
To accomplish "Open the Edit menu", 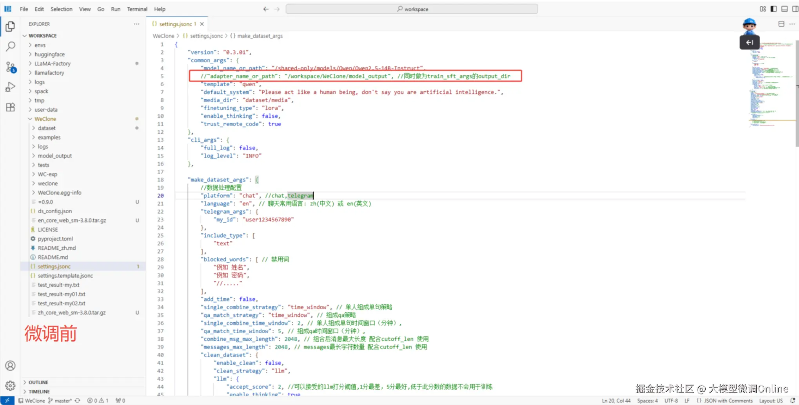I will [x=39, y=9].
